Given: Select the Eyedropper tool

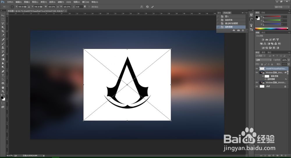Looking at the screenshot, I should tap(3, 35).
